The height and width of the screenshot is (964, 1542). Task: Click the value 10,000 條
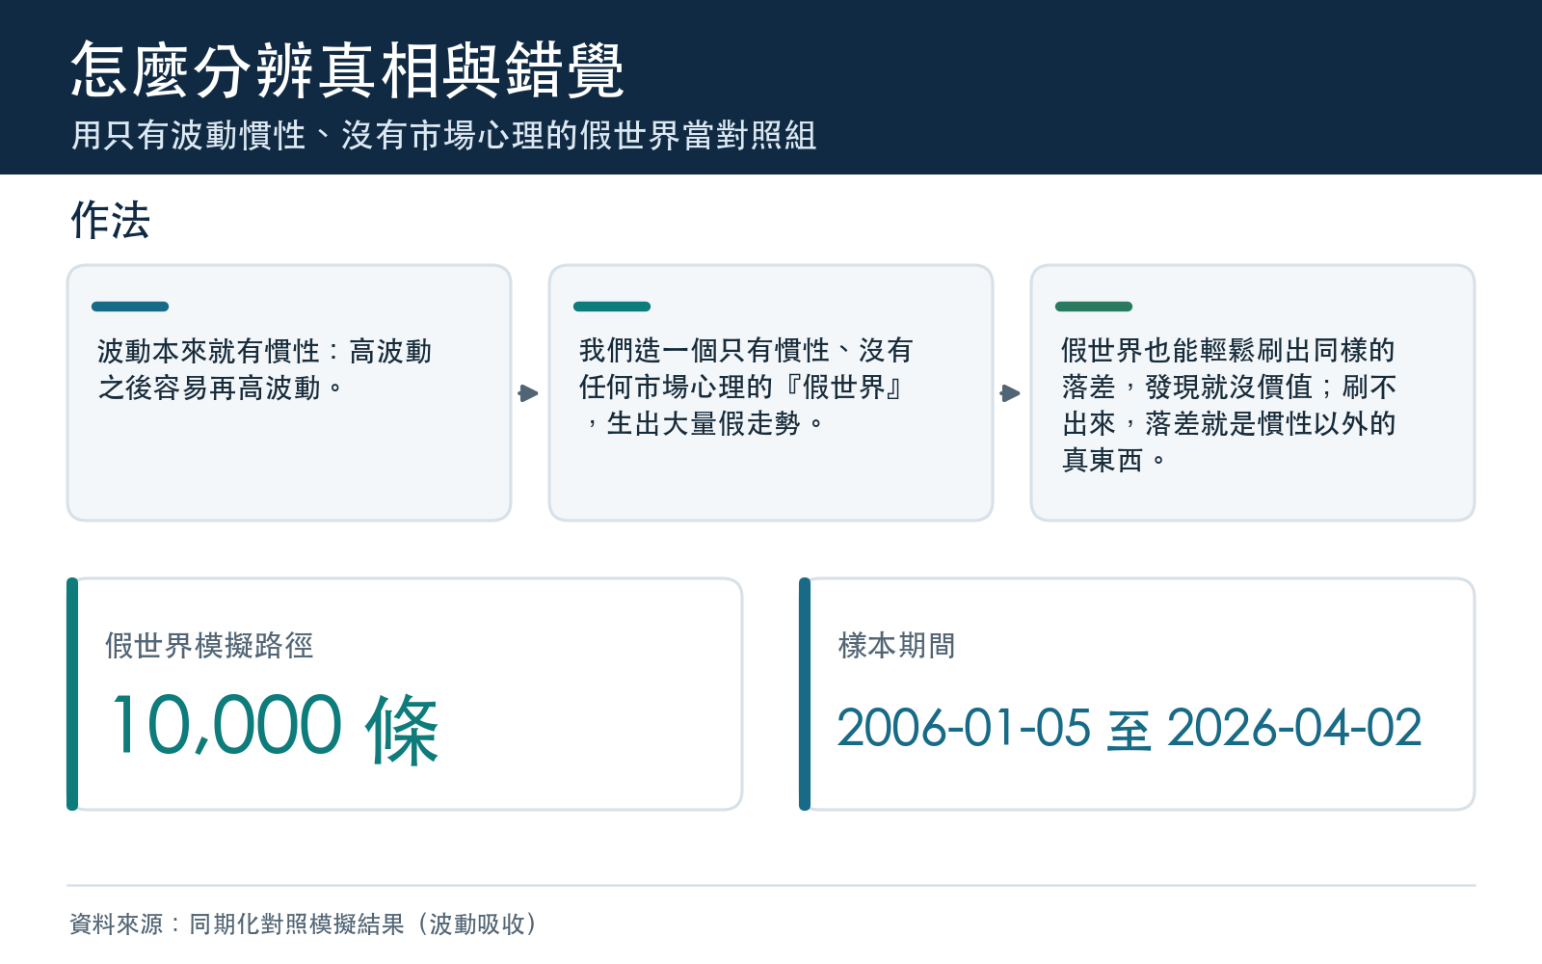click(276, 728)
